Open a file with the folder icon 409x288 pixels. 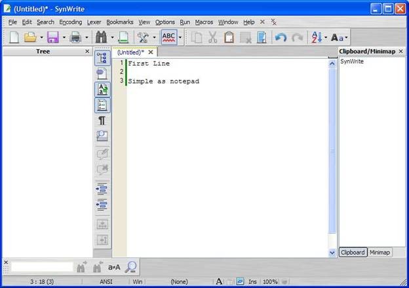pos(30,37)
